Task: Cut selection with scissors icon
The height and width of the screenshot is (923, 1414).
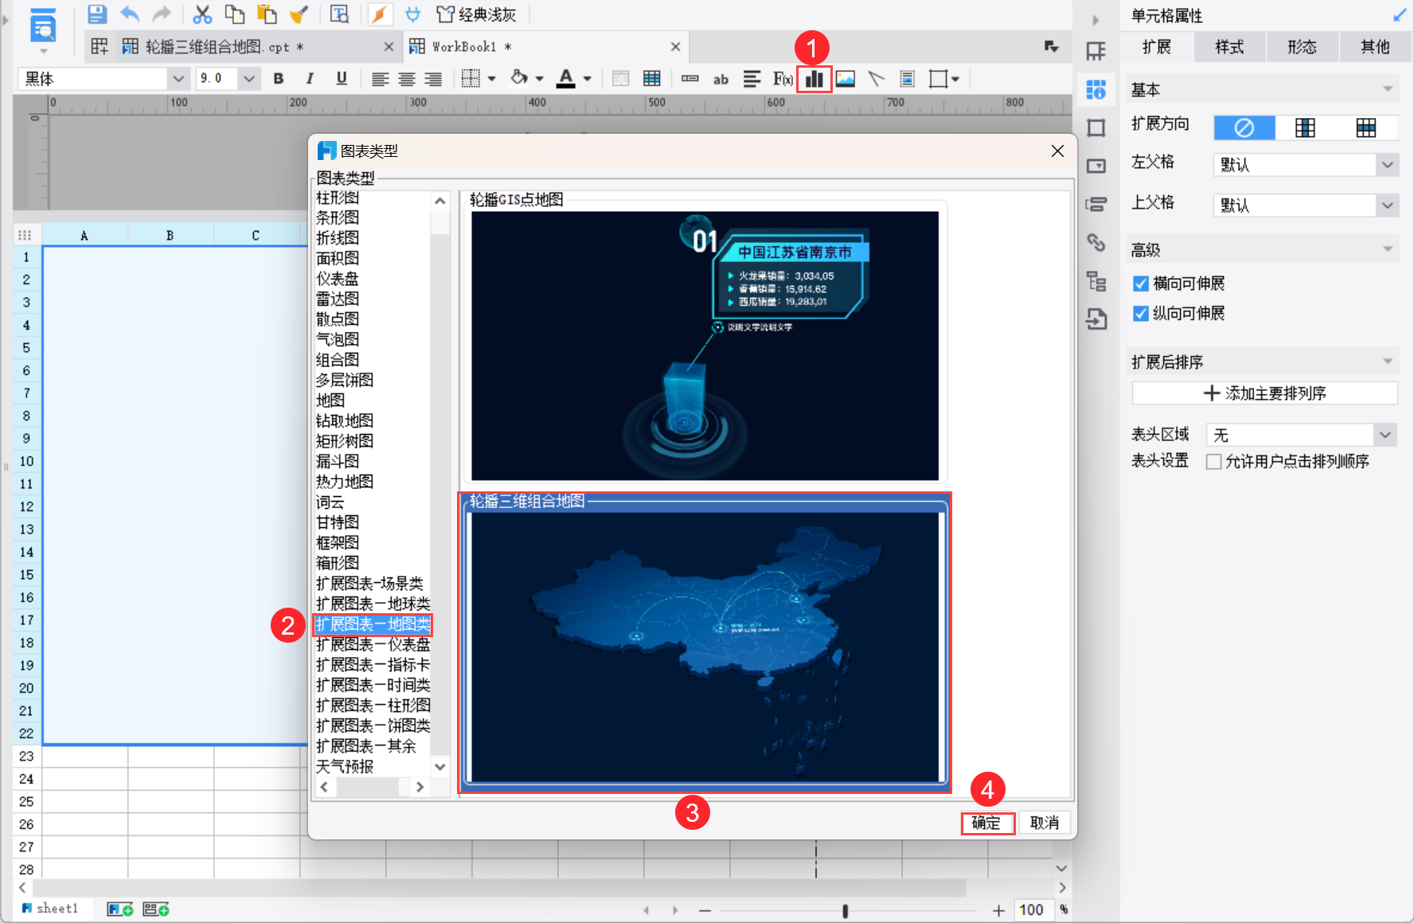Action: pyautogui.click(x=202, y=14)
